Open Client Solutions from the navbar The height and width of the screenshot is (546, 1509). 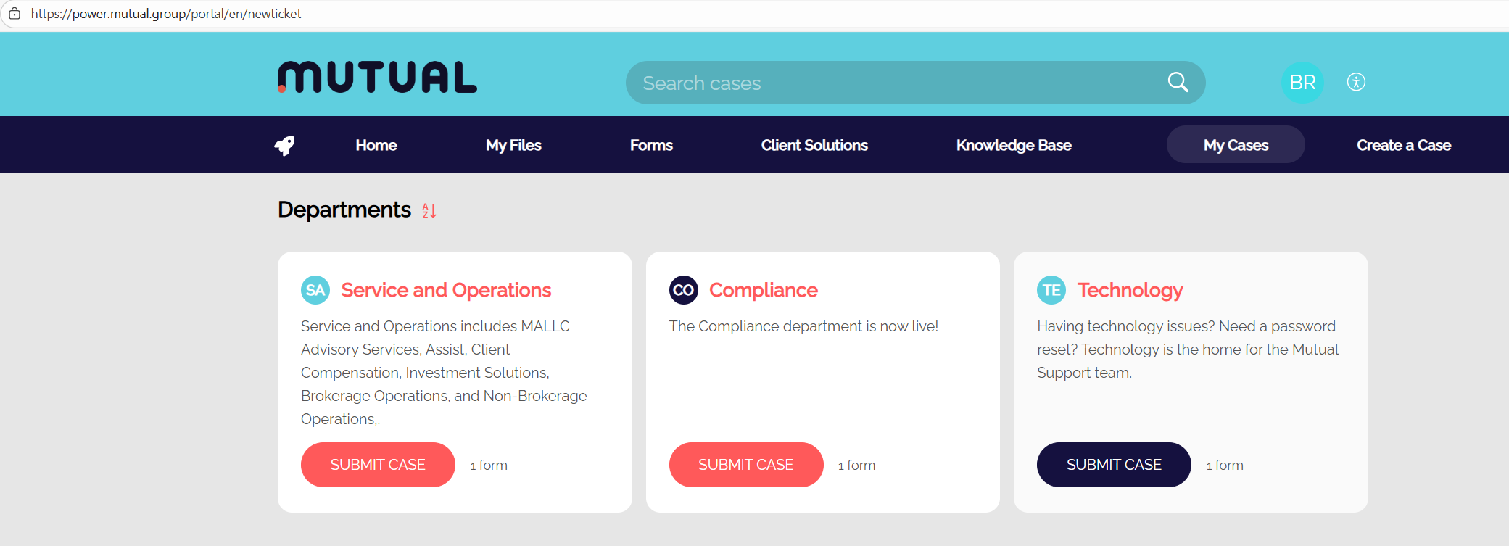(x=814, y=145)
